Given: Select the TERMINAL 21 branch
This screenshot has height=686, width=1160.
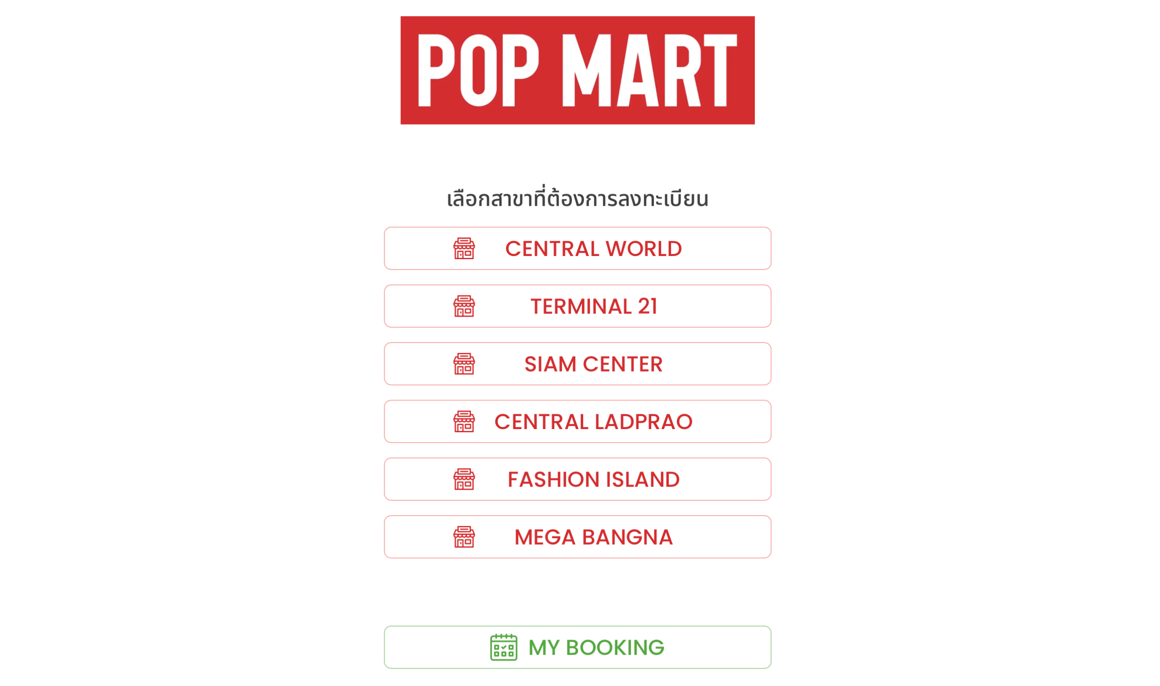Looking at the screenshot, I should 578,305.
